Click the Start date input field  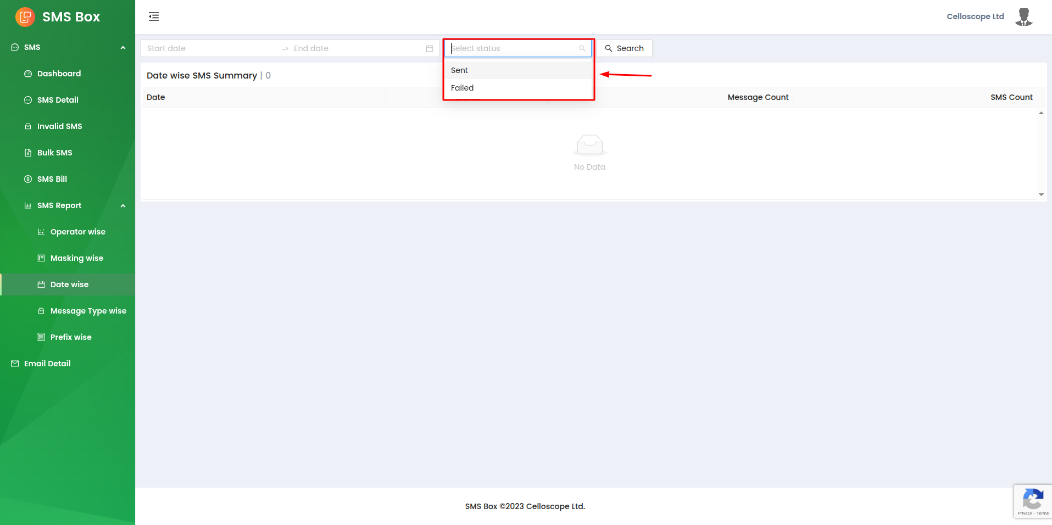209,48
